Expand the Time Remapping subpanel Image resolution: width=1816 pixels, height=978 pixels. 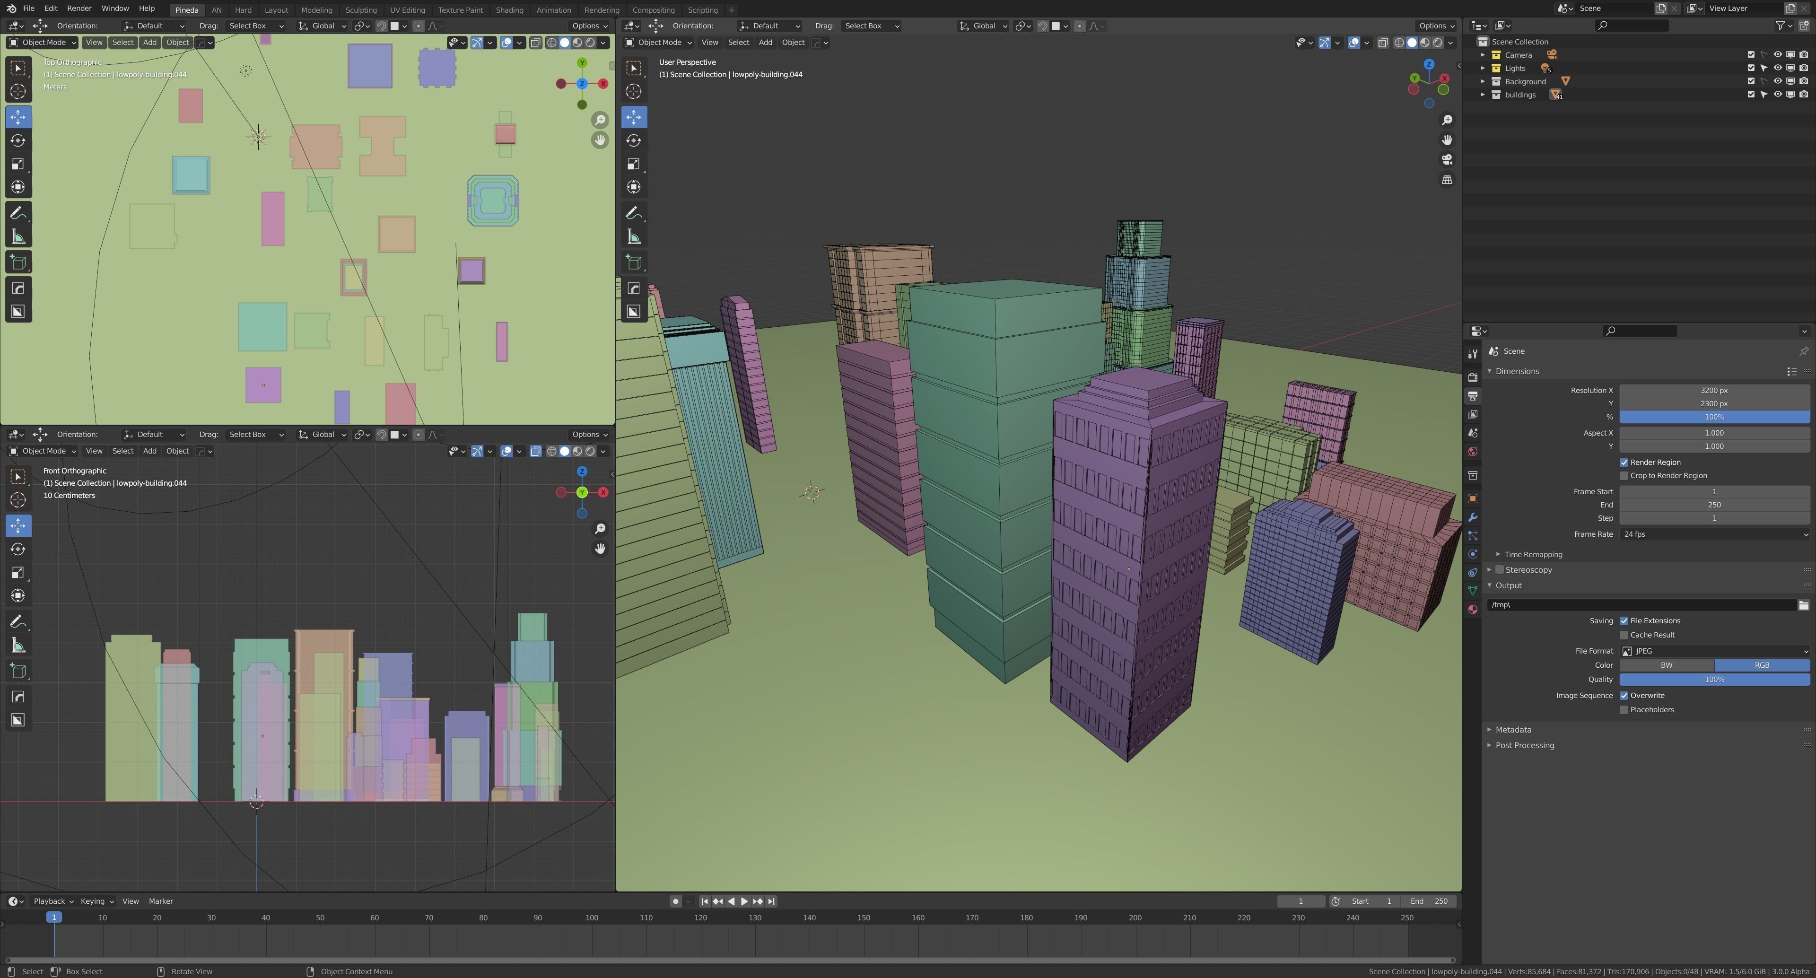tap(1533, 555)
